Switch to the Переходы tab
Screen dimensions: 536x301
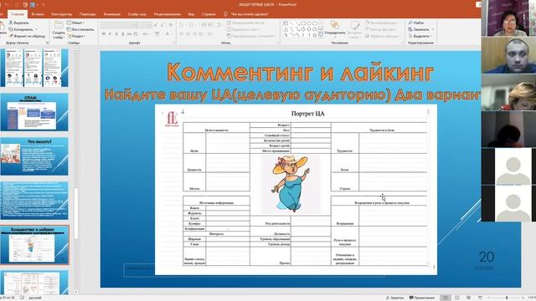pos(88,14)
